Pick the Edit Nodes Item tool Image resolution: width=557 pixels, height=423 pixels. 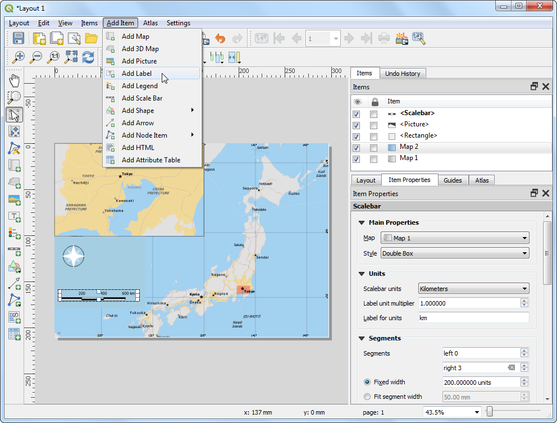[14, 148]
